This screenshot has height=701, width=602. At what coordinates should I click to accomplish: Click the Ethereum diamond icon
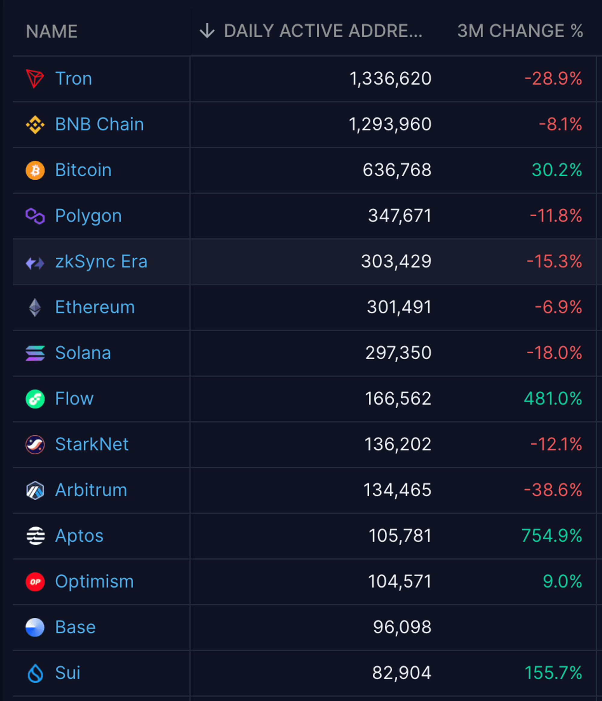click(35, 307)
